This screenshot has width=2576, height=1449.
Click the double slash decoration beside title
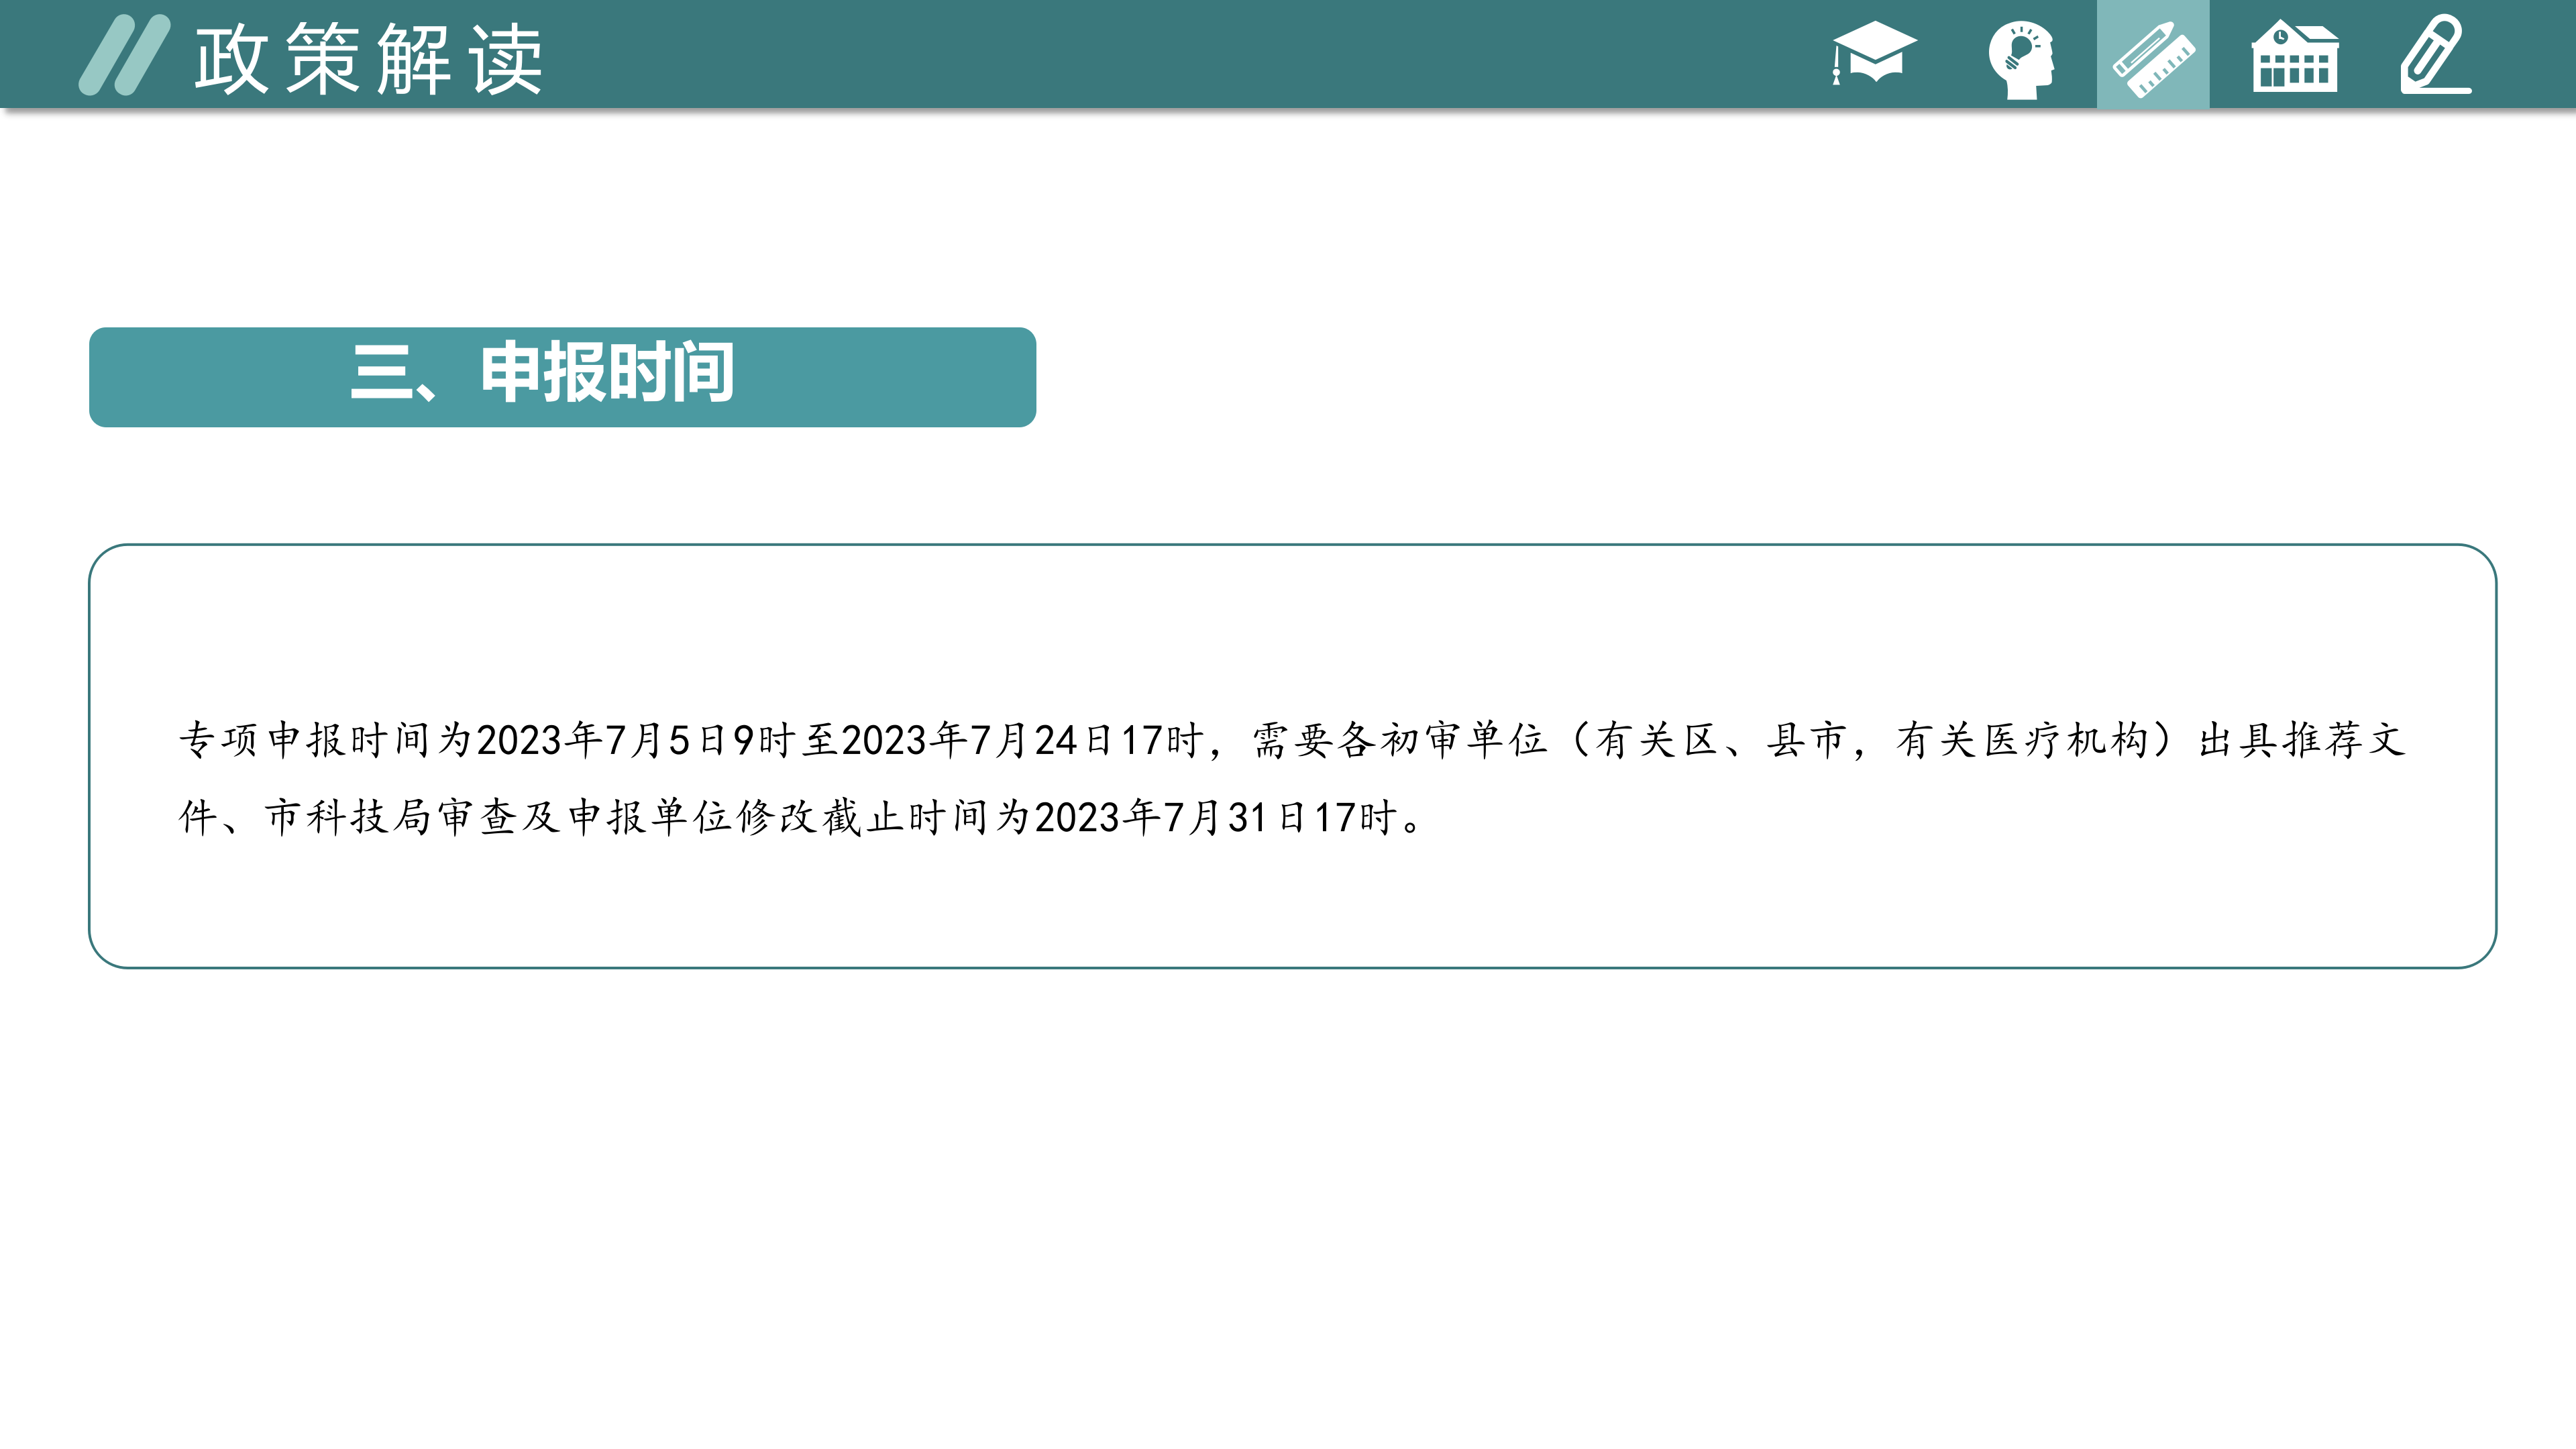[125, 55]
